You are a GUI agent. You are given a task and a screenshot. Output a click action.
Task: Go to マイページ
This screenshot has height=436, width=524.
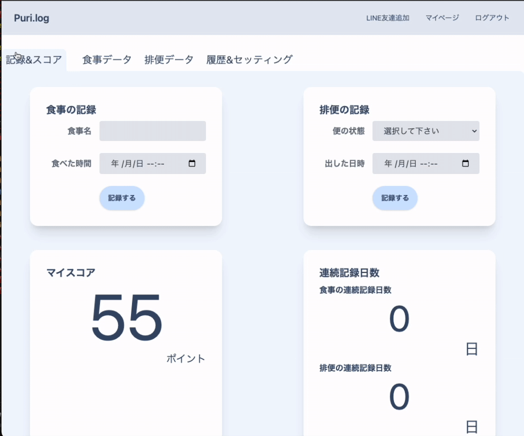(442, 18)
